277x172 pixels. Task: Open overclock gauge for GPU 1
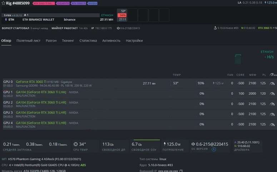272,94
